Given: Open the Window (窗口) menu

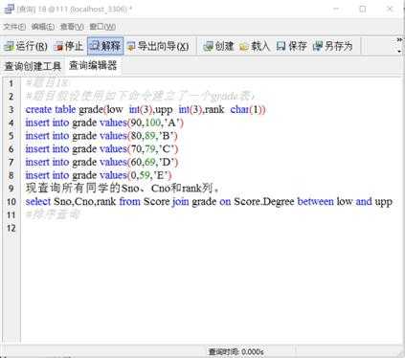Looking at the screenshot, I should [x=102, y=27].
